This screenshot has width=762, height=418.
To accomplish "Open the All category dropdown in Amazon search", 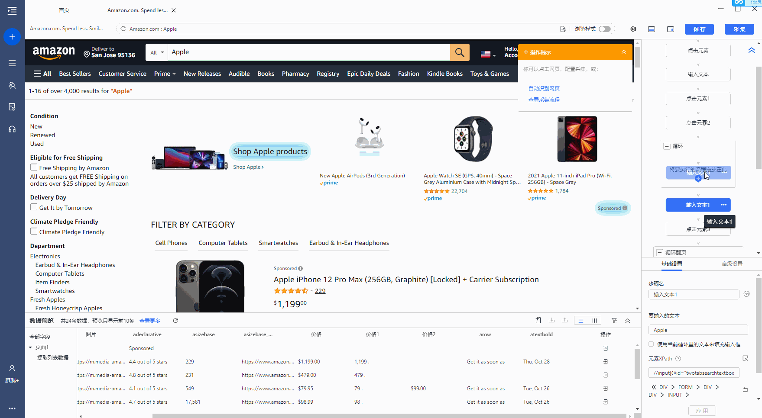I will [157, 52].
